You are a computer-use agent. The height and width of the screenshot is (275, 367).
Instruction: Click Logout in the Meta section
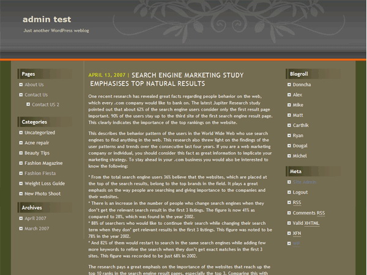click(x=300, y=193)
